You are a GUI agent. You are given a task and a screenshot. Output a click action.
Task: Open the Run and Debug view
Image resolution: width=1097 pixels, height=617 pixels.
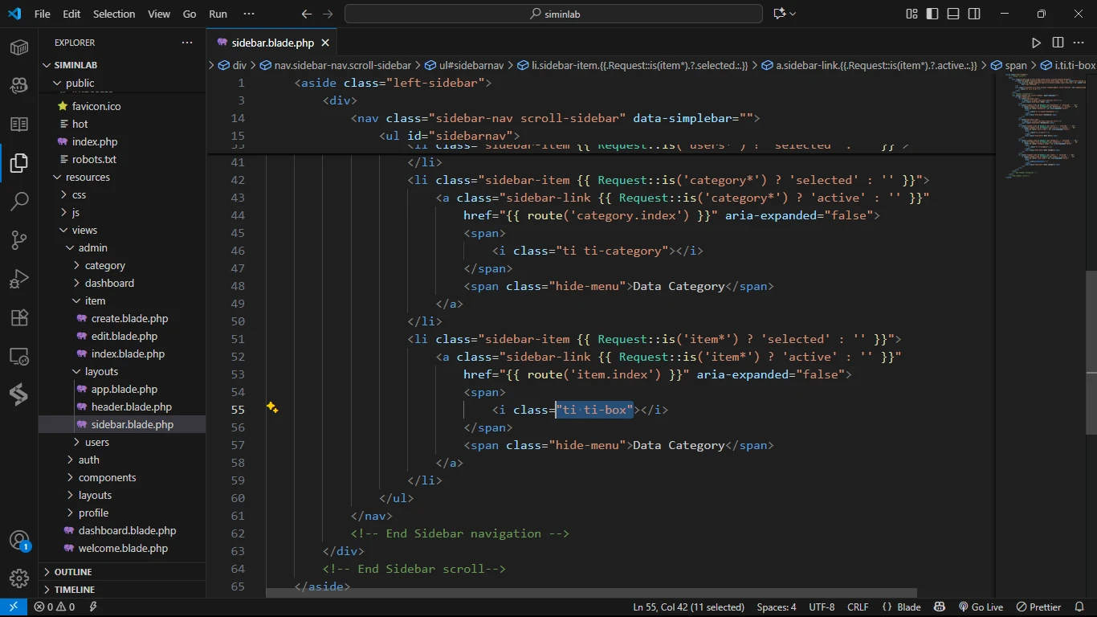pos(19,279)
